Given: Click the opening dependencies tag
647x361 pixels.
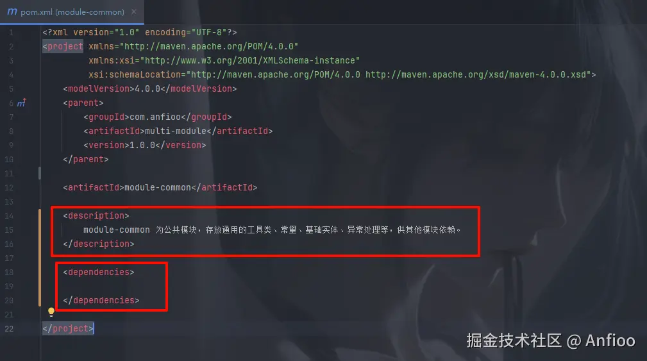Looking at the screenshot, I should (99, 272).
